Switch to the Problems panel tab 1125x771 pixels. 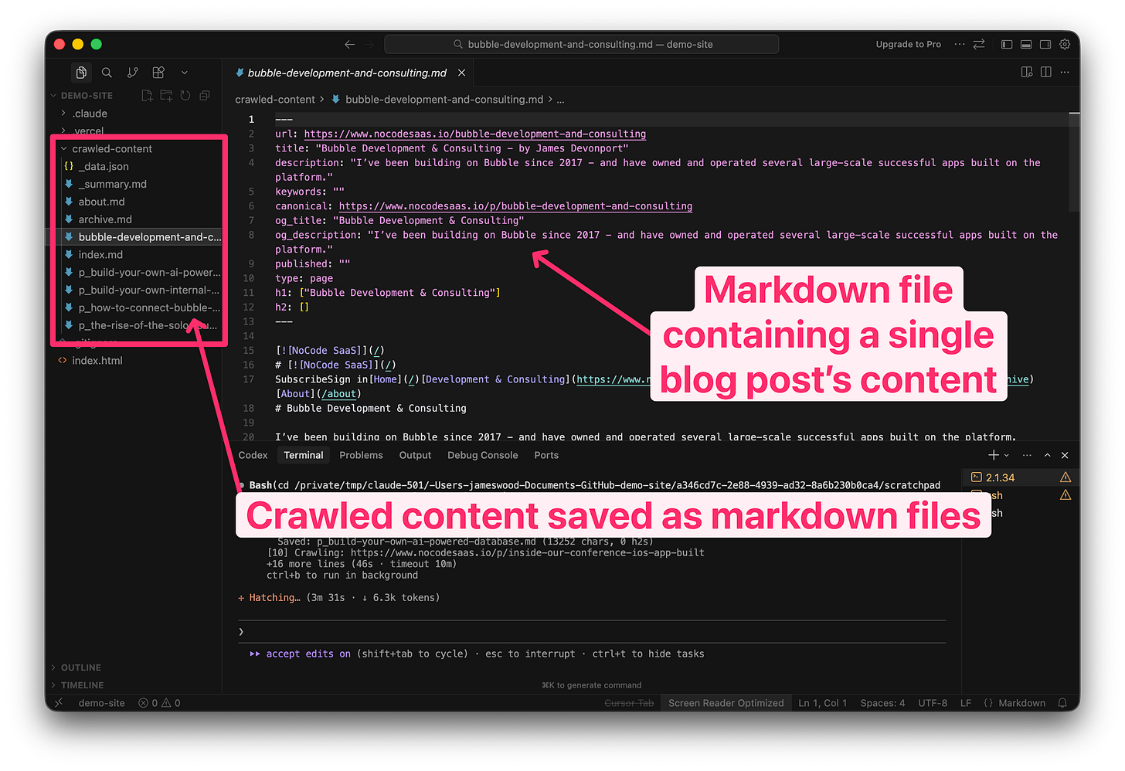361,456
